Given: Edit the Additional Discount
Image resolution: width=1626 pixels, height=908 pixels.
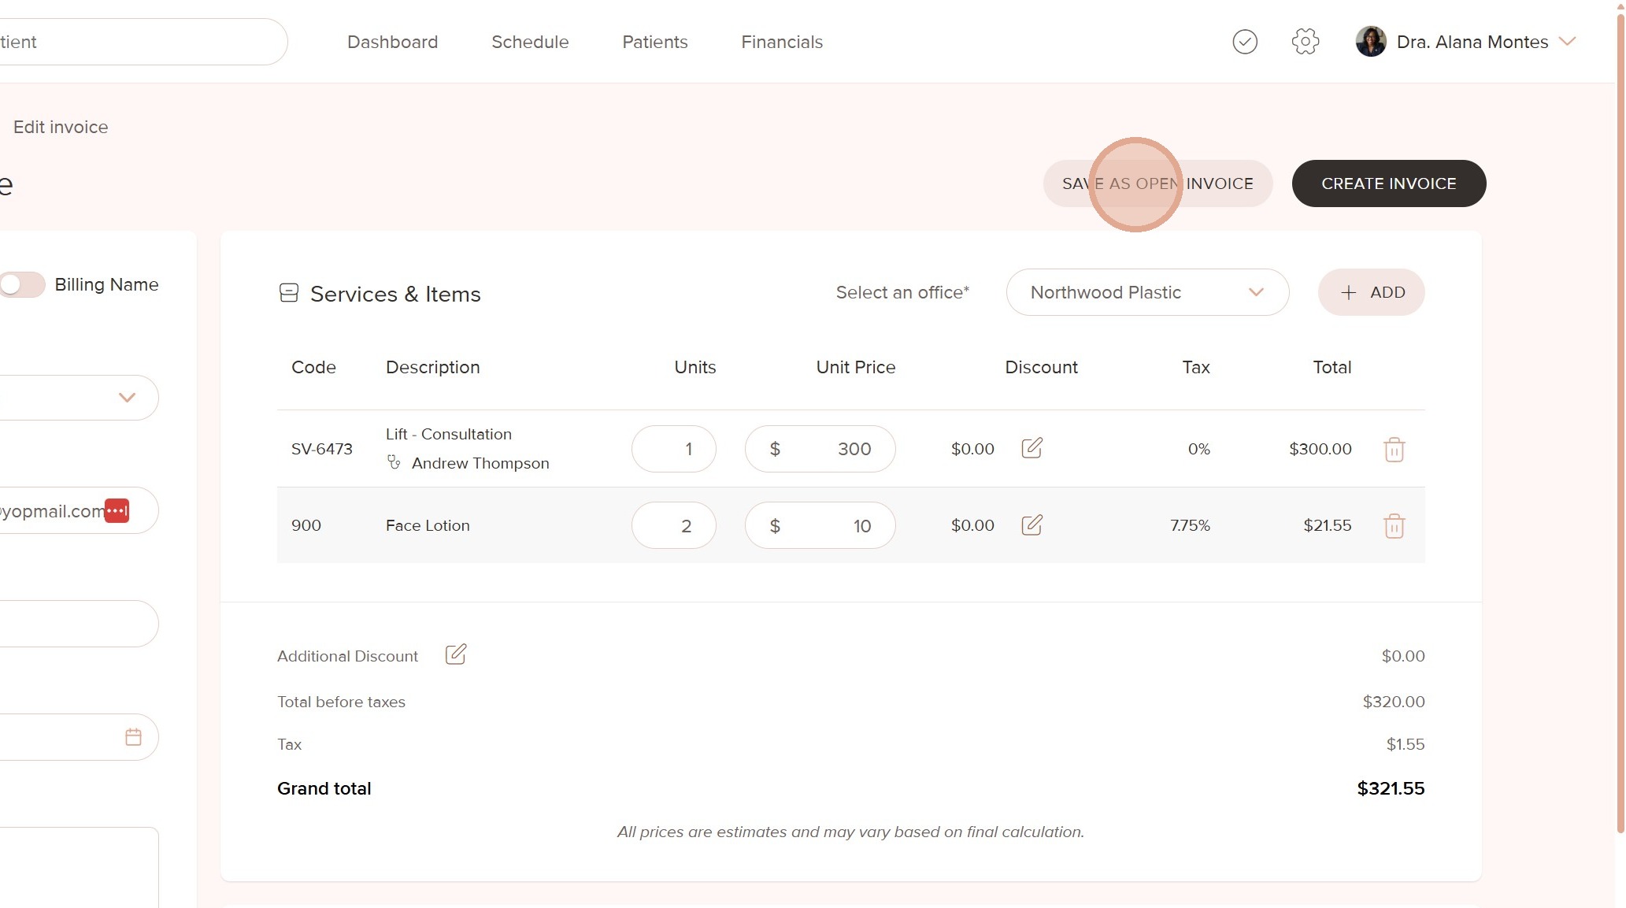Looking at the screenshot, I should (x=455, y=654).
